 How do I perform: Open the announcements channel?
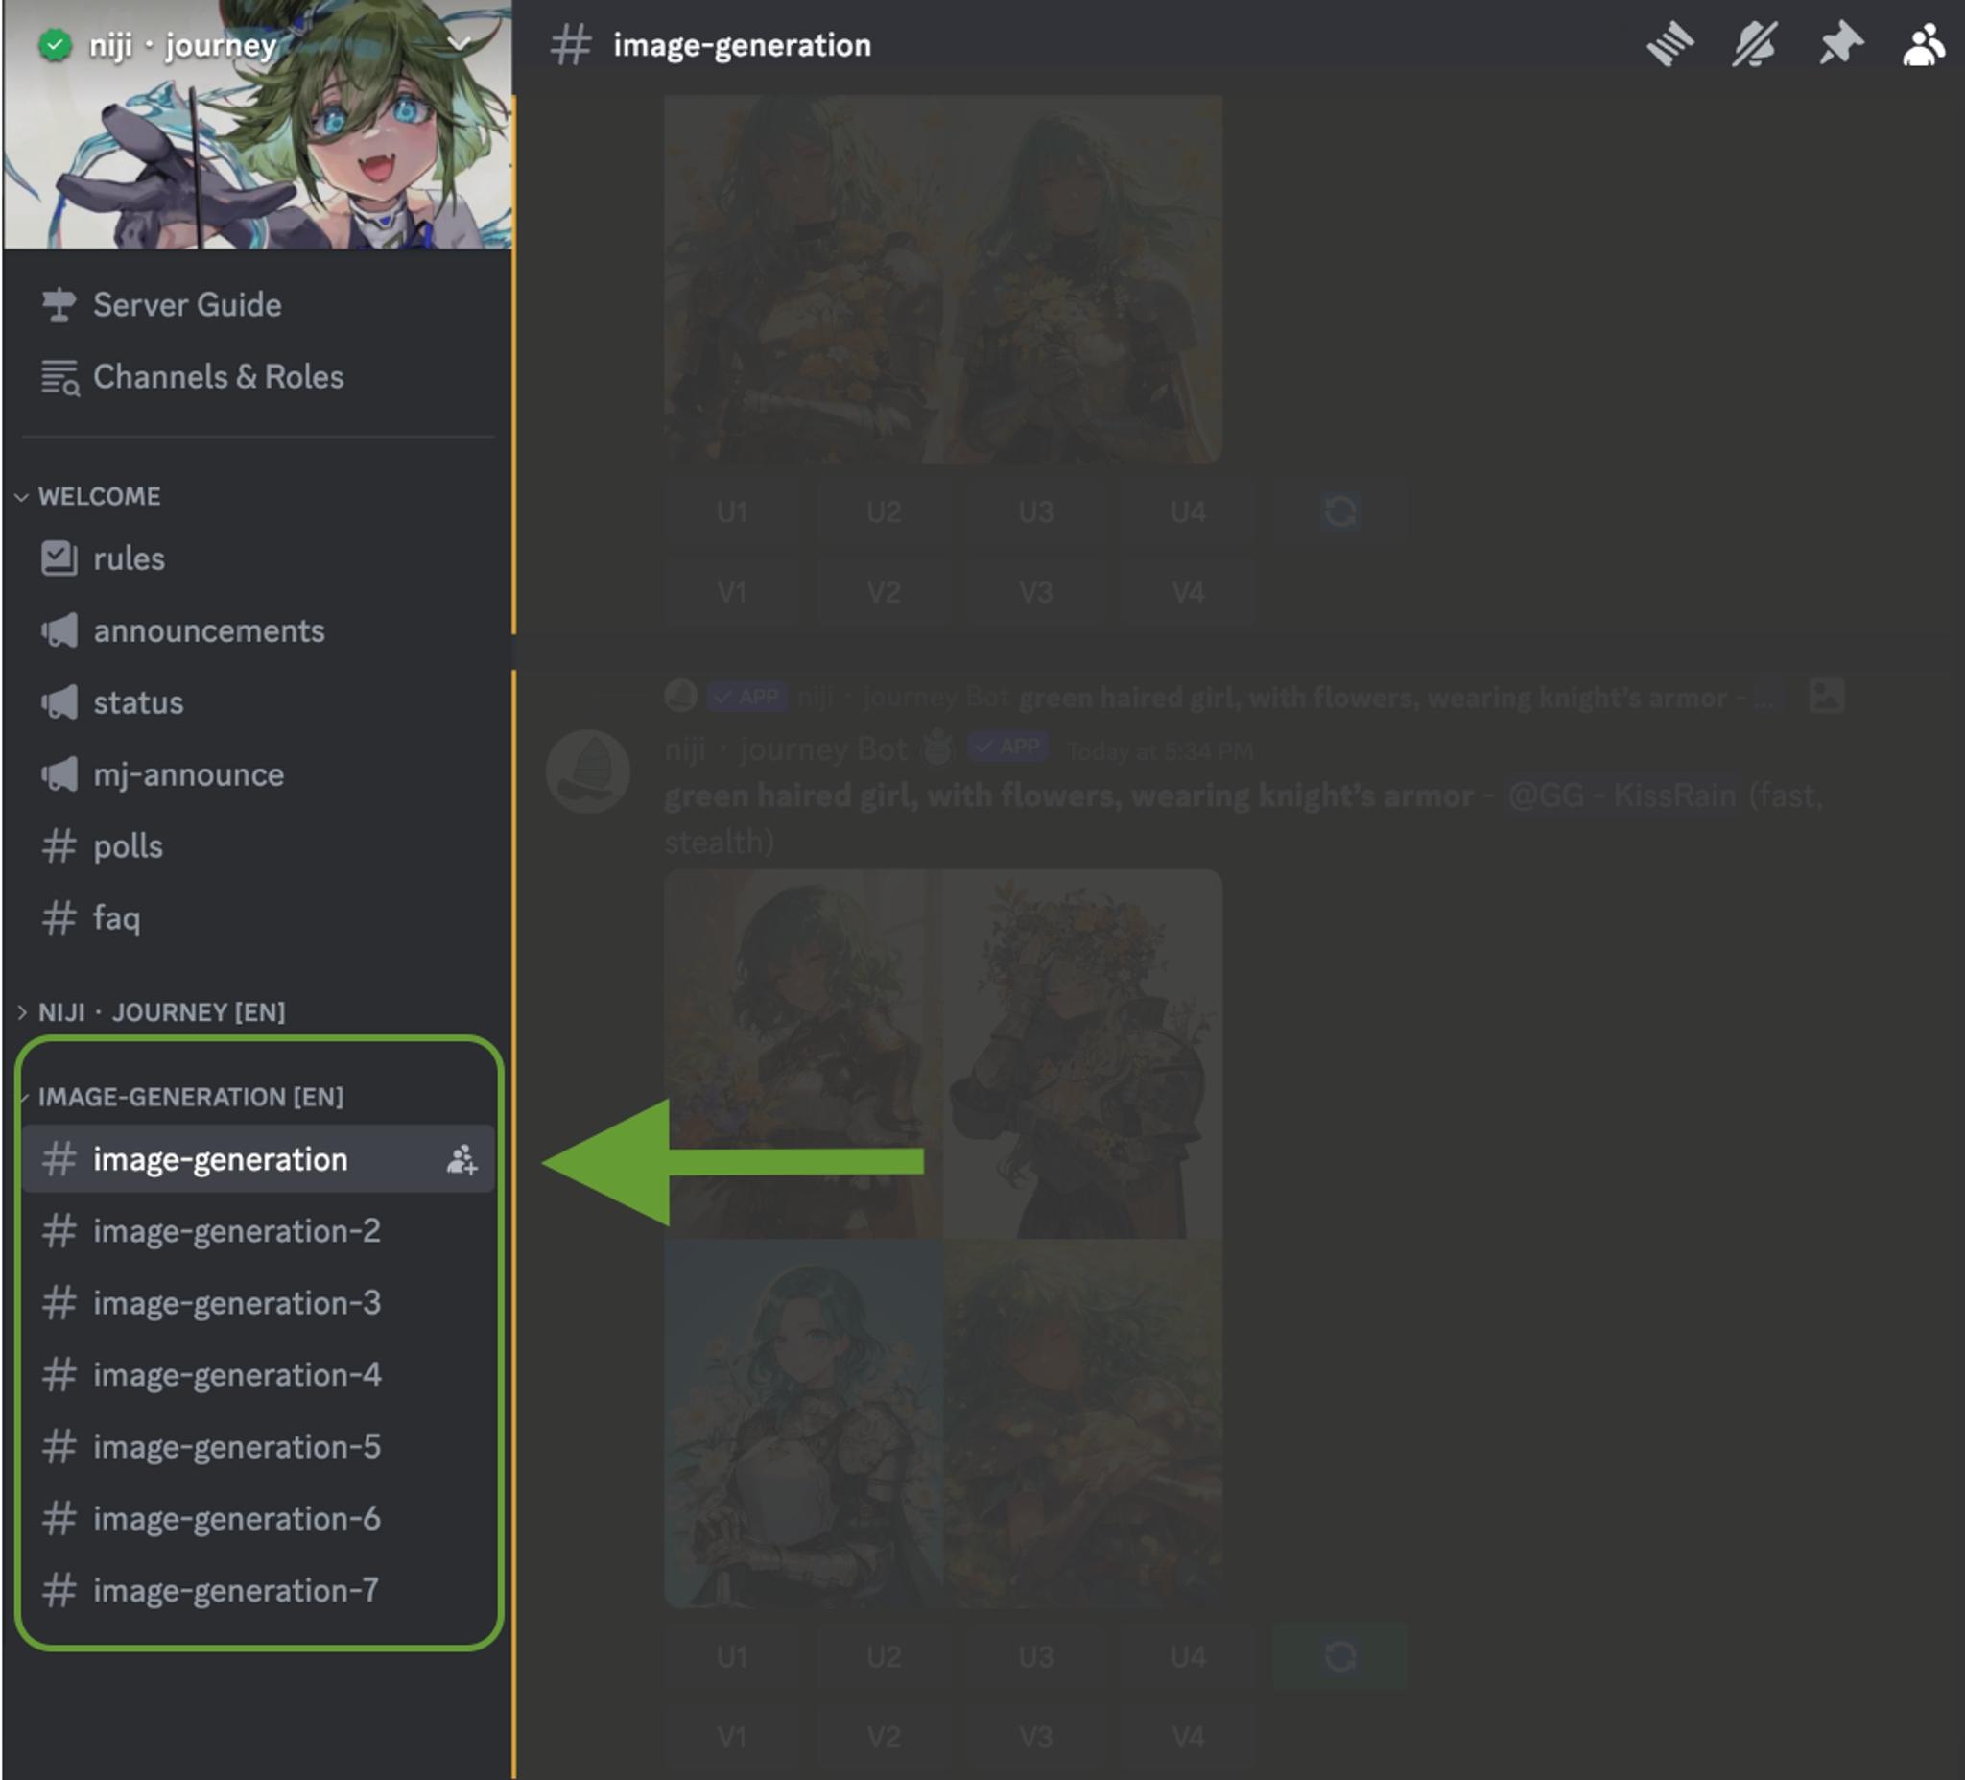(x=258, y=630)
